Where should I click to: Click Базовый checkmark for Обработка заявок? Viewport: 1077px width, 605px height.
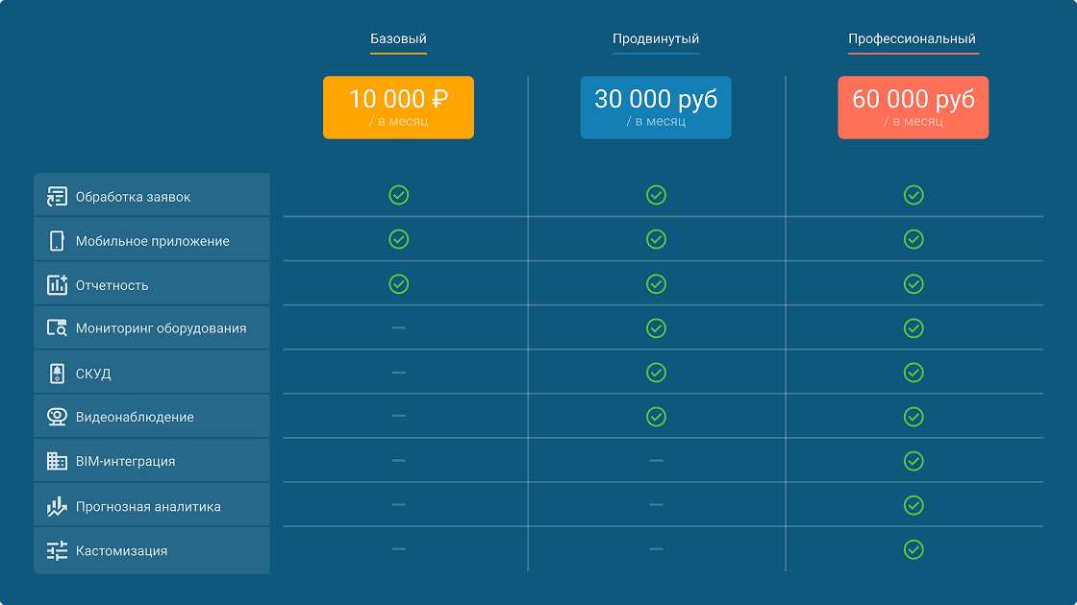[x=398, y=195]
